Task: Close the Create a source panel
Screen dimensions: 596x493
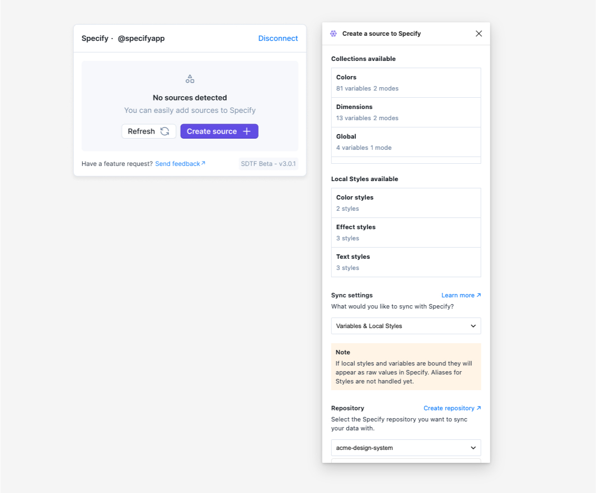Action: 478,34
